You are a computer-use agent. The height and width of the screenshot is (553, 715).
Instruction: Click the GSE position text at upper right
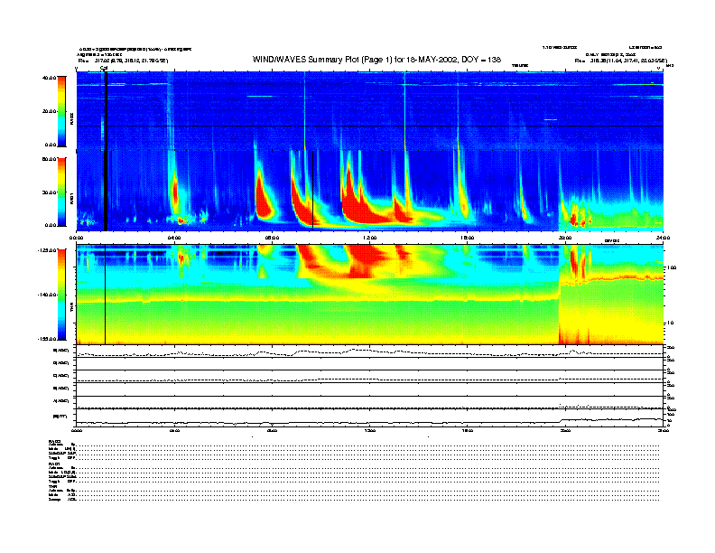click(621, 61)
